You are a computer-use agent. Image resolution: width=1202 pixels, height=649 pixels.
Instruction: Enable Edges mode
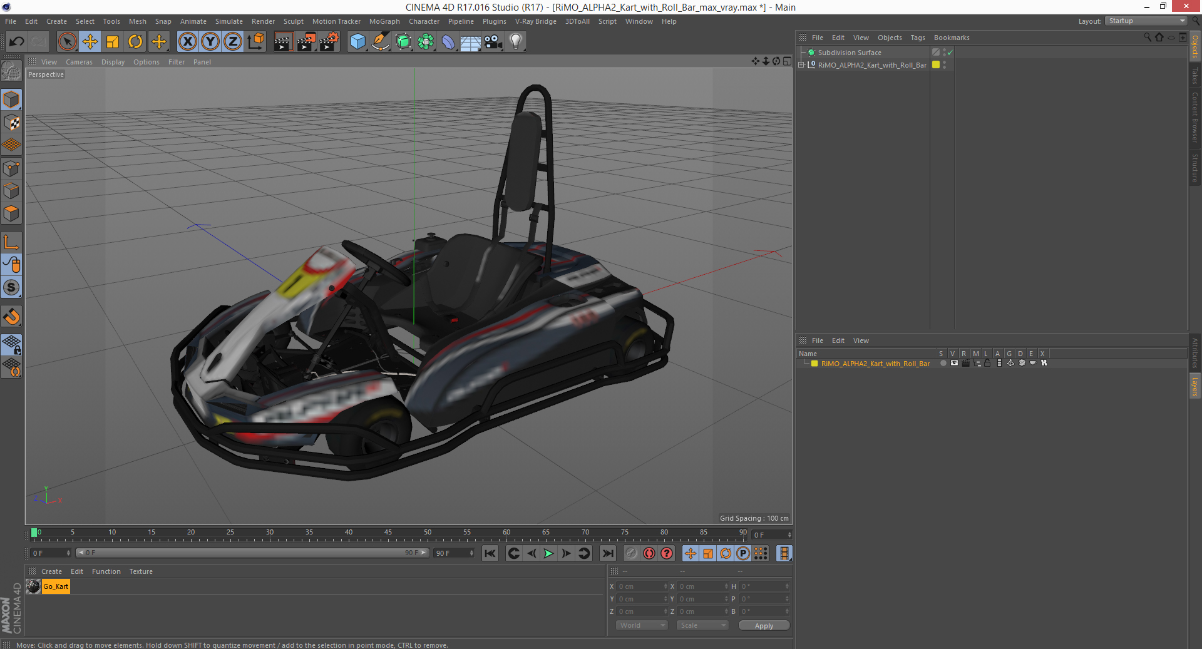[11, 191]
